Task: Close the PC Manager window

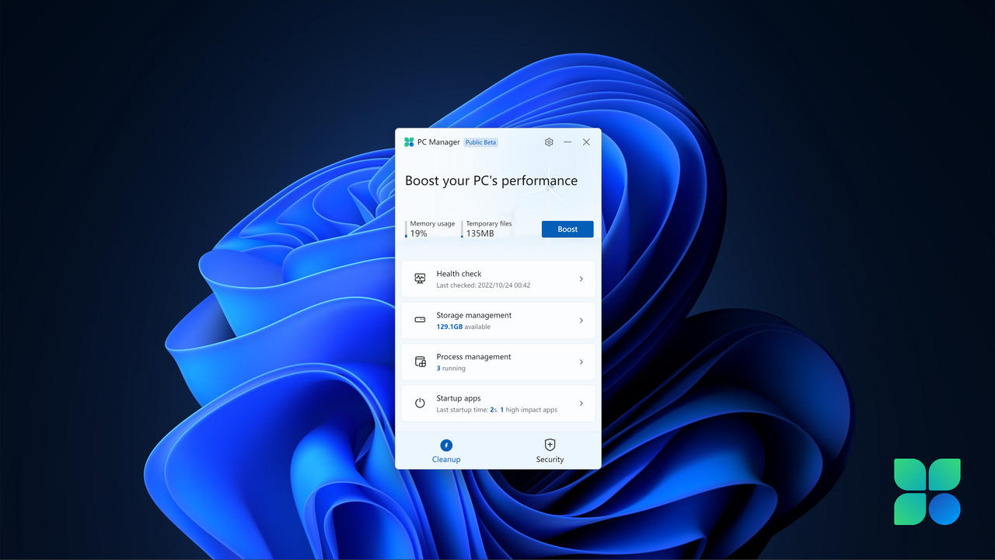Action: pos(586,142)
